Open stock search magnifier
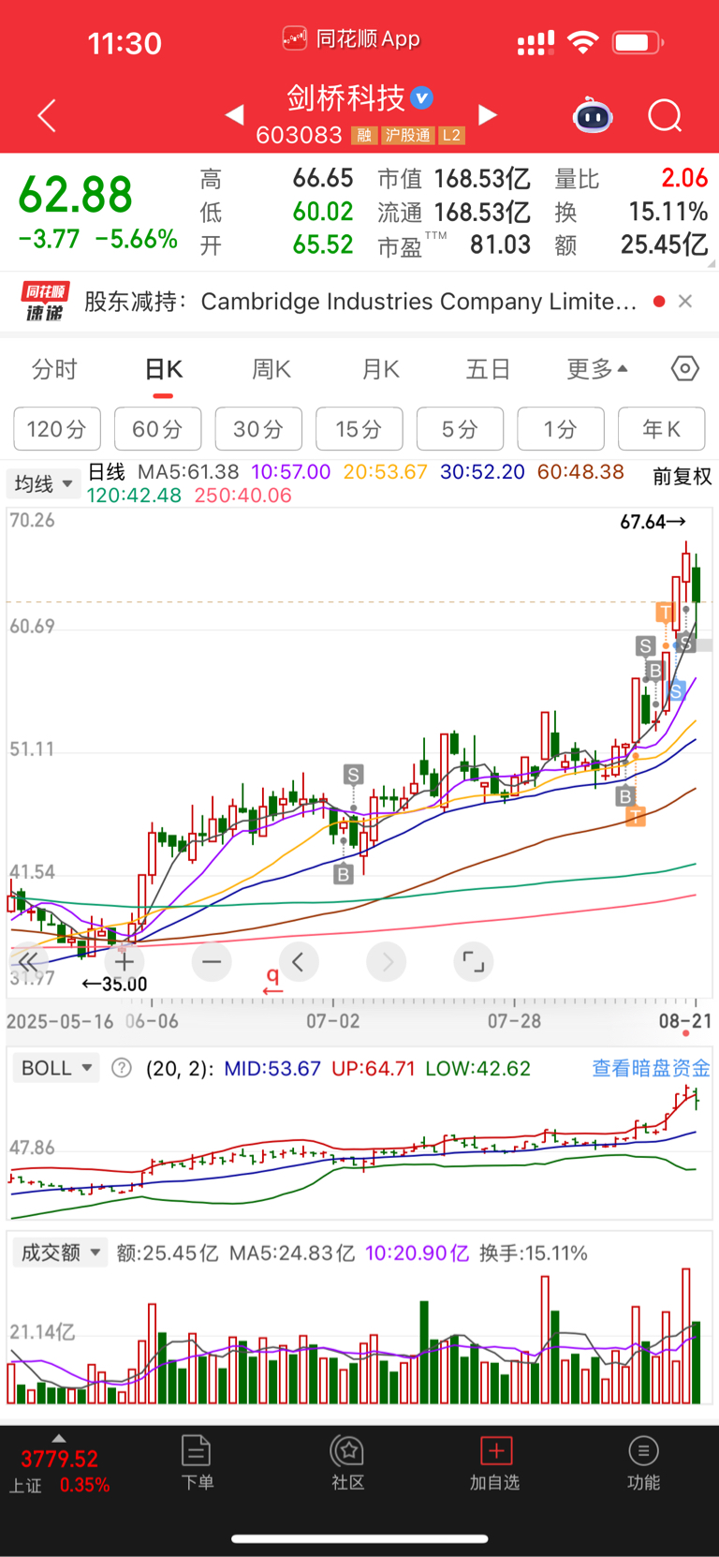719x1557 pixels. coord(665,115)
